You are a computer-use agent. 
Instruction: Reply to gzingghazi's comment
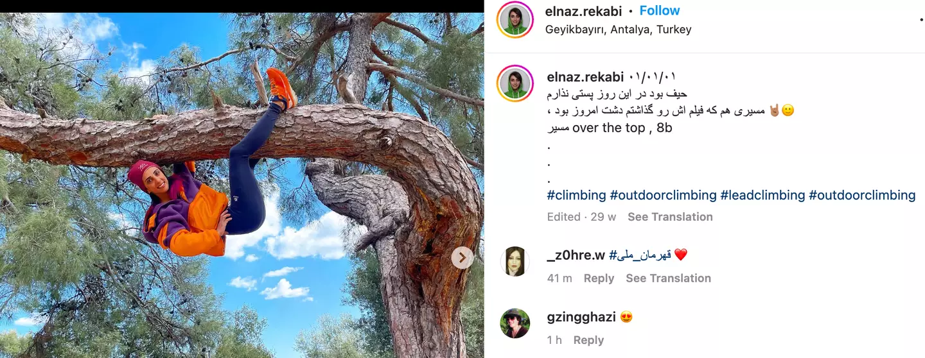point(588,340)
